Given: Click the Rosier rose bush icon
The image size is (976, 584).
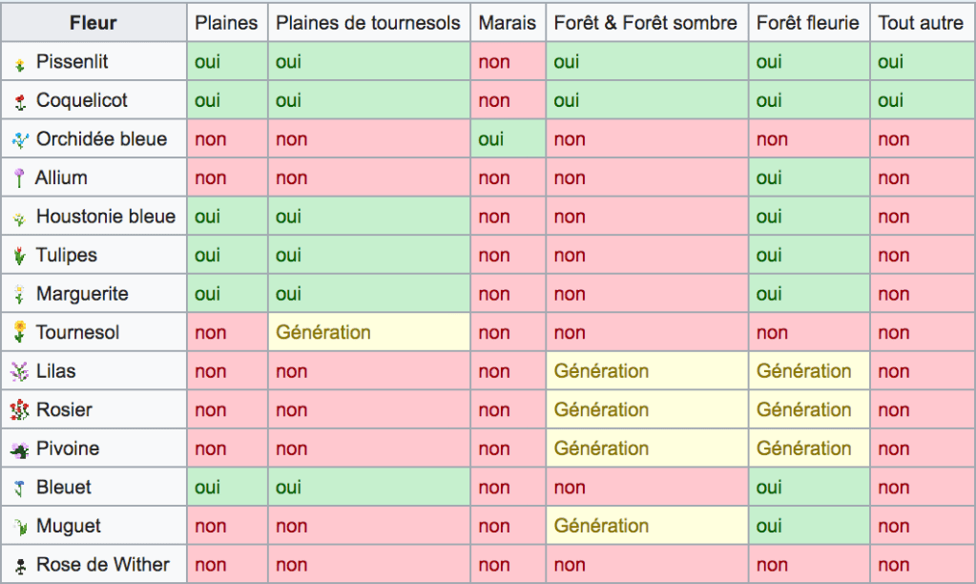Looking at the screenshot, I should tap(20, 410).
